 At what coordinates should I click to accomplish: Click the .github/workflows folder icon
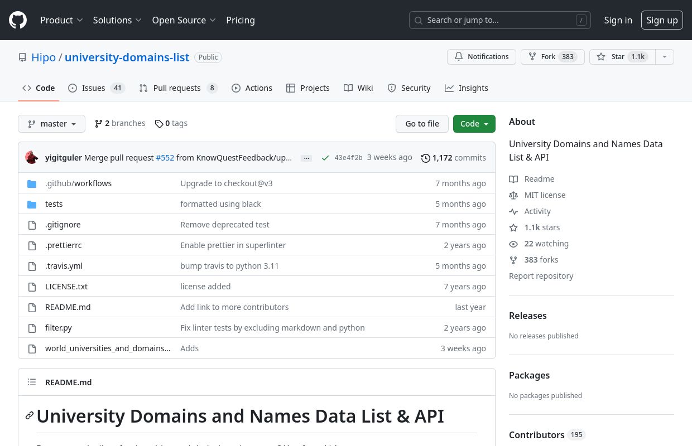click(32, 183)
